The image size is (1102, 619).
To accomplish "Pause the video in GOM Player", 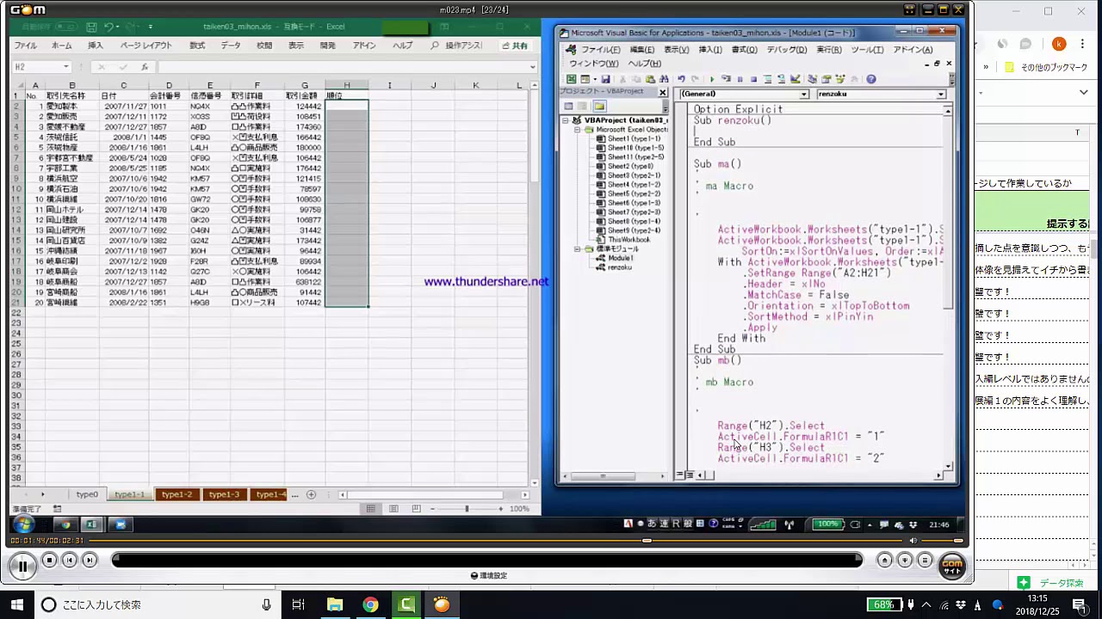I will (x=22, y=565).
